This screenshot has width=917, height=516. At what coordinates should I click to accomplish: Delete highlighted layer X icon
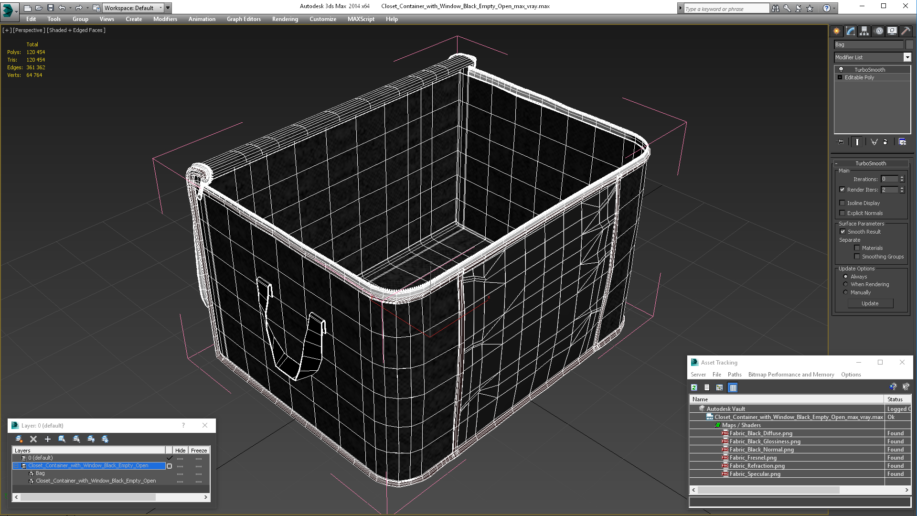(33, 439)
